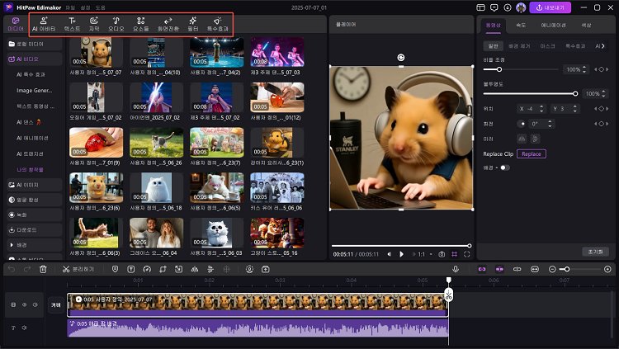The height and width of the screenshot is (349, 619).
Task: Click the speed gauge icon in timeline toolbar
Action: tap(147, 269)
